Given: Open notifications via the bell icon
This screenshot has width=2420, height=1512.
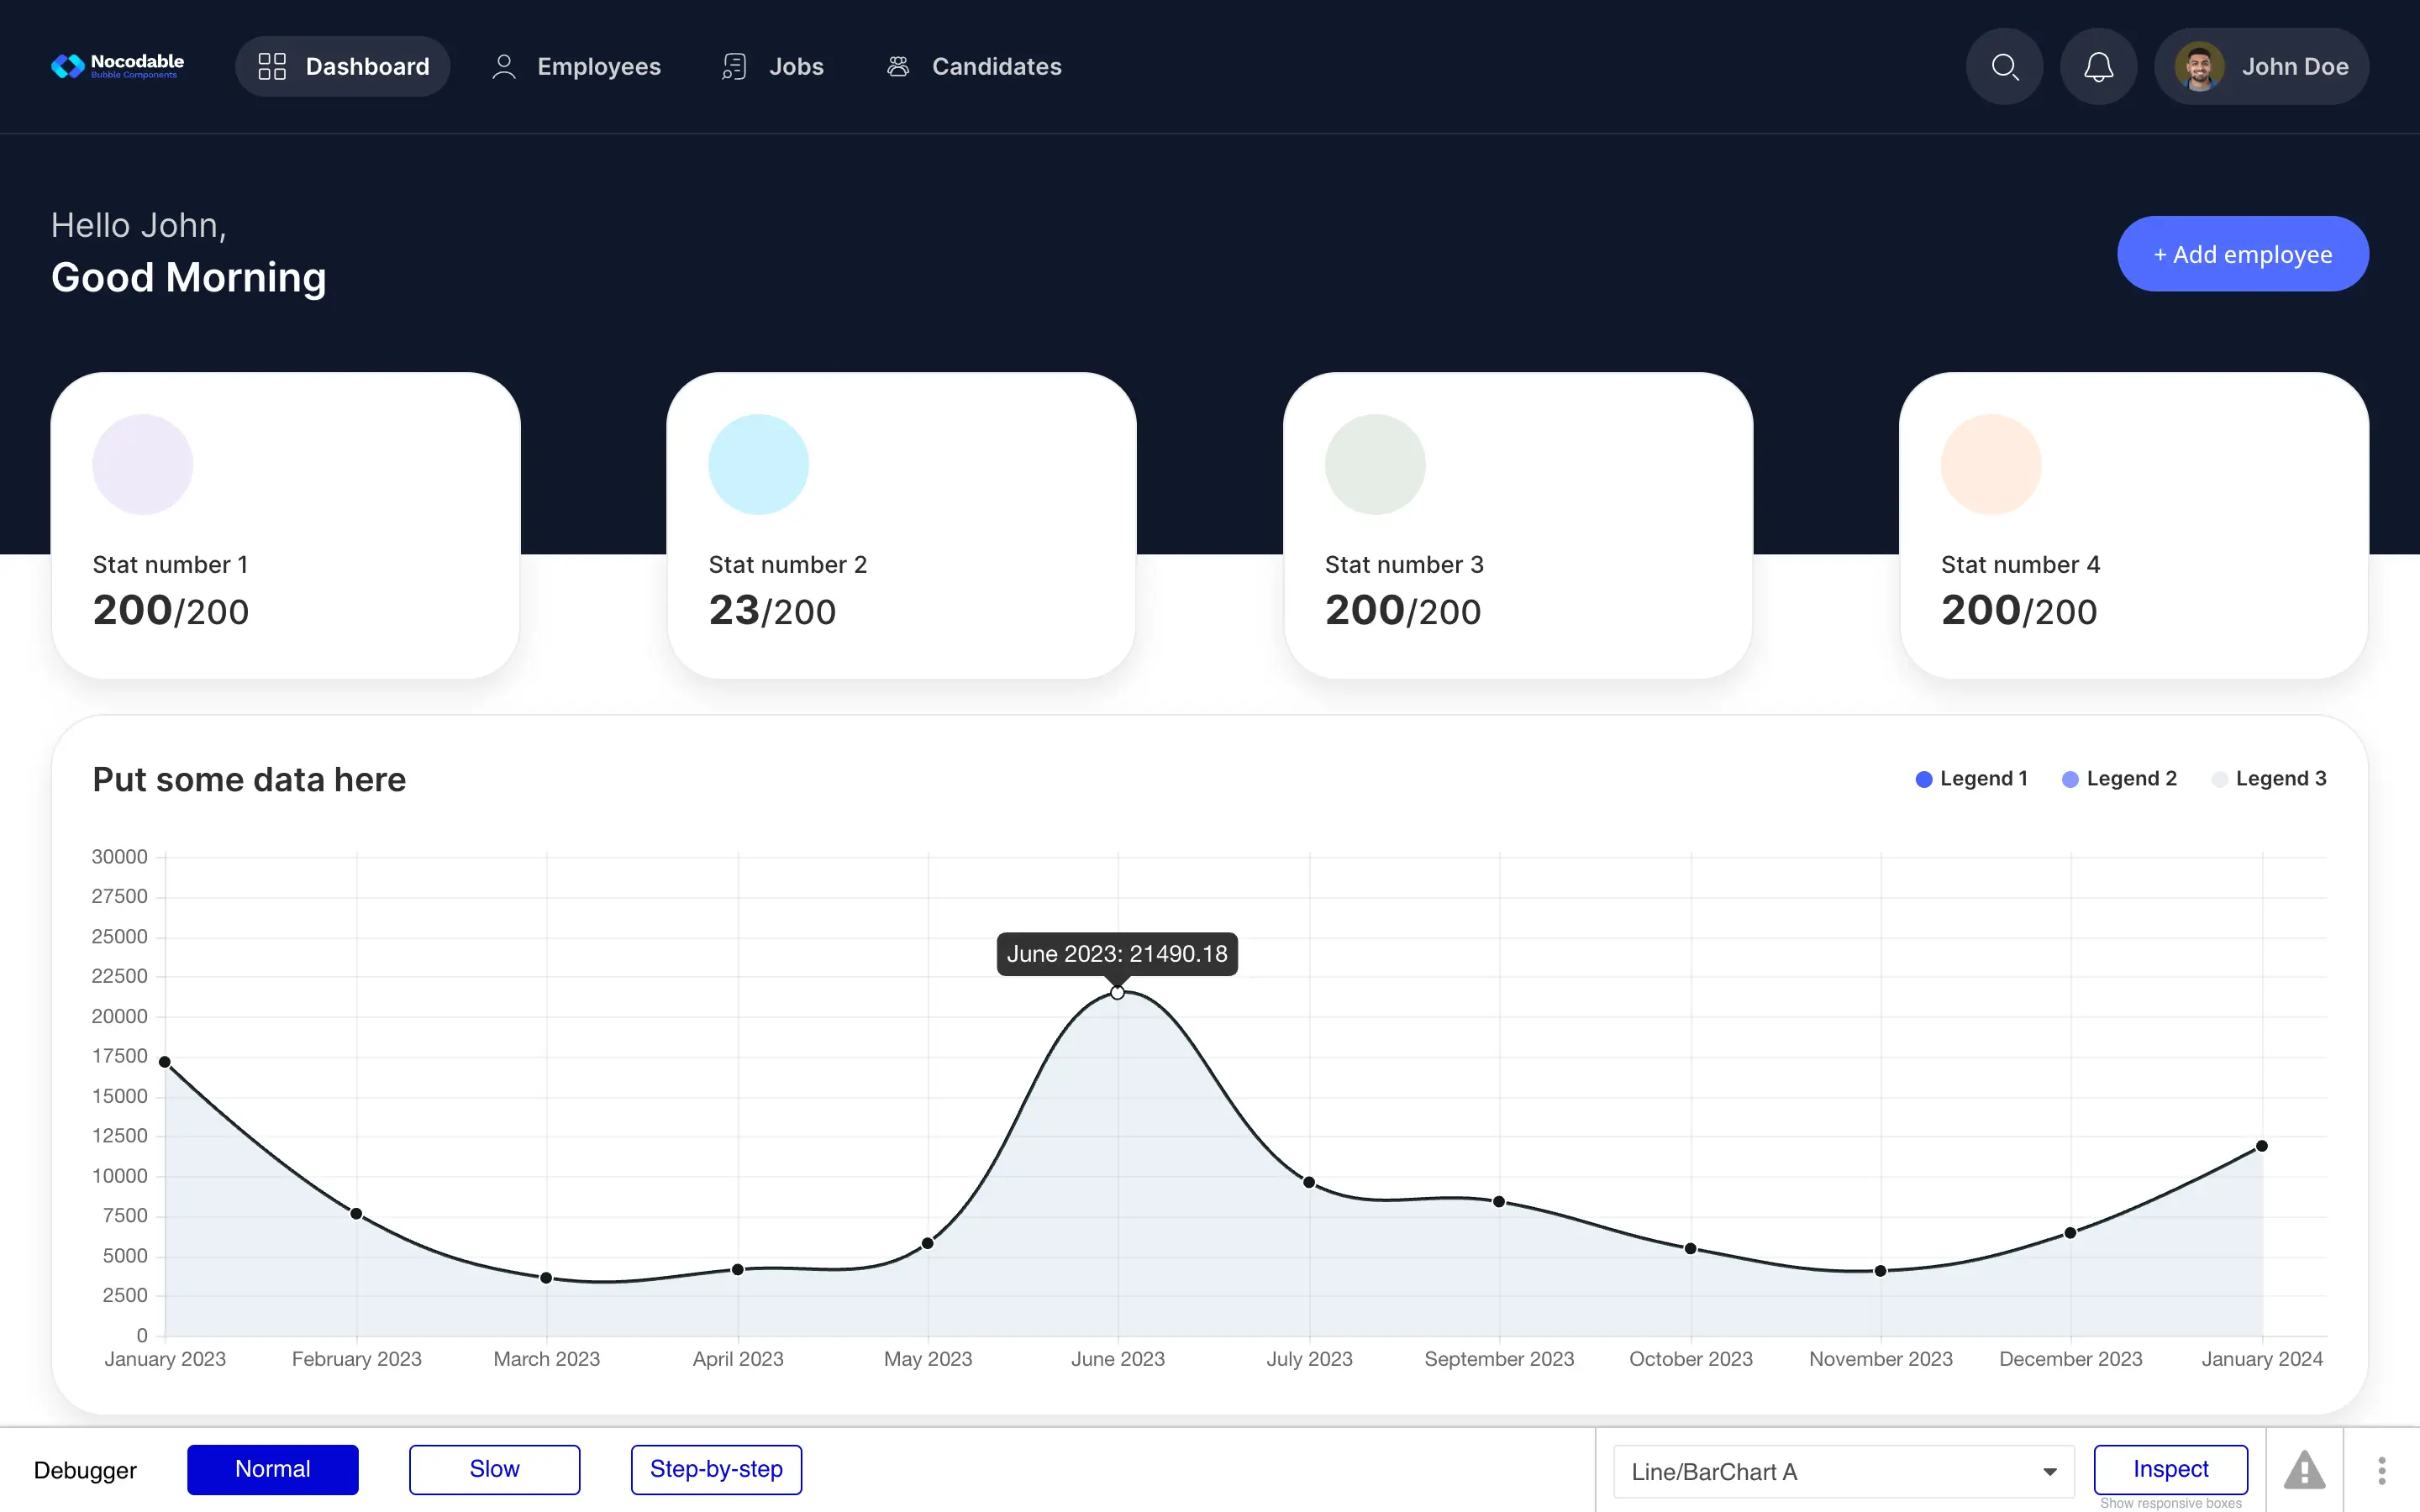Looking at the screenshot, I should coord(2098,66).
